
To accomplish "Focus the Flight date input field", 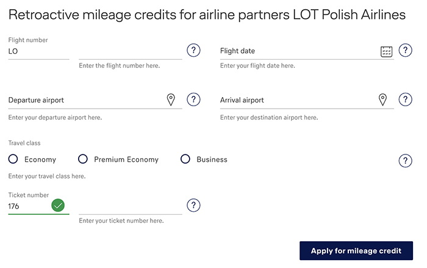I will click(x=300, y=51).
